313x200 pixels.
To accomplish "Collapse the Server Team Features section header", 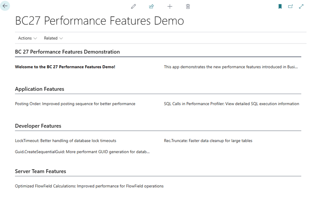I will point(41,172).
